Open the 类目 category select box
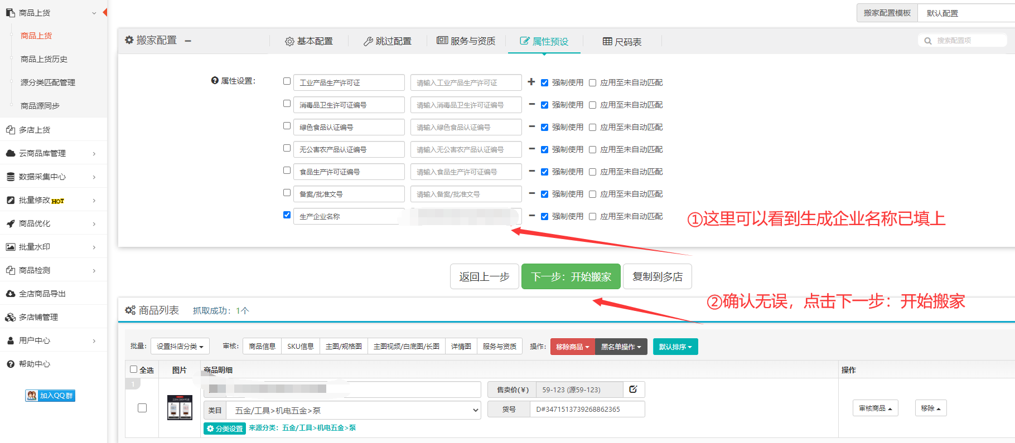The height and width of the screenshot is (443, 1015). 354,410
